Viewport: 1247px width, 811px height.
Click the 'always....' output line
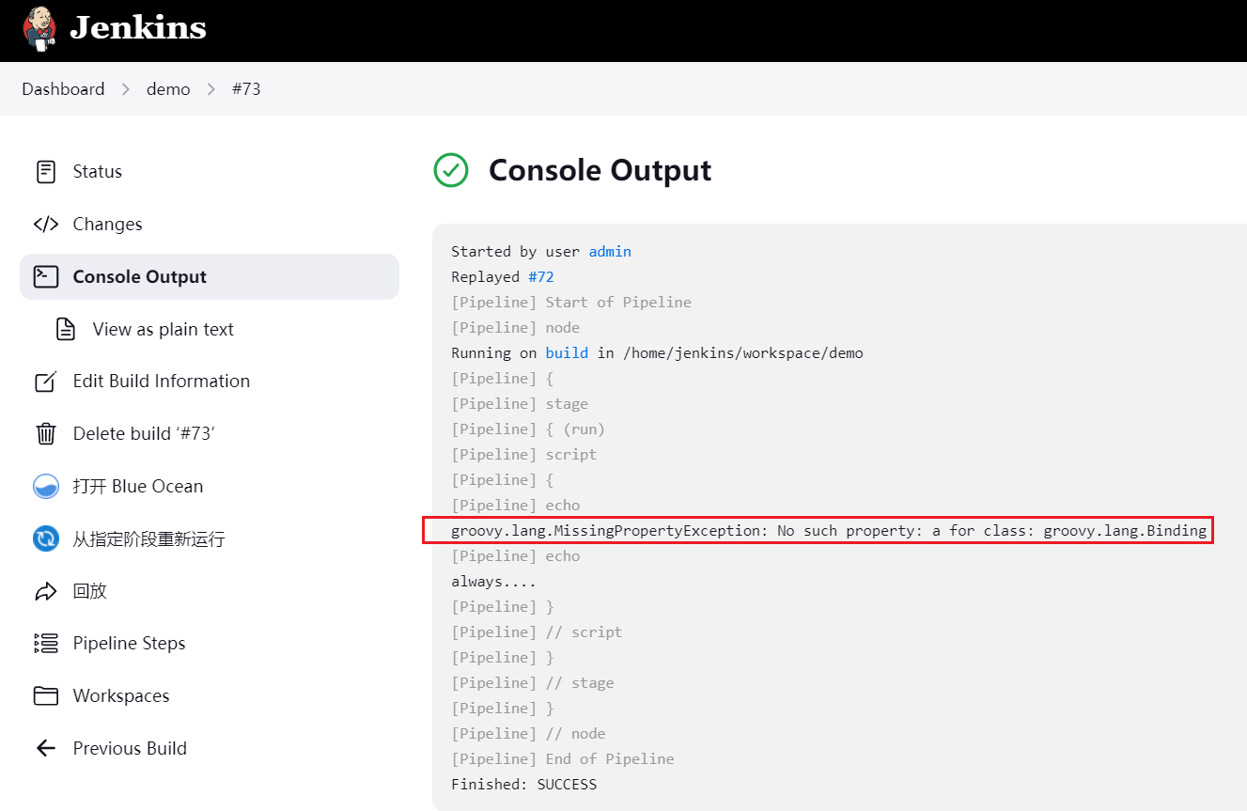tap(493, 582)
